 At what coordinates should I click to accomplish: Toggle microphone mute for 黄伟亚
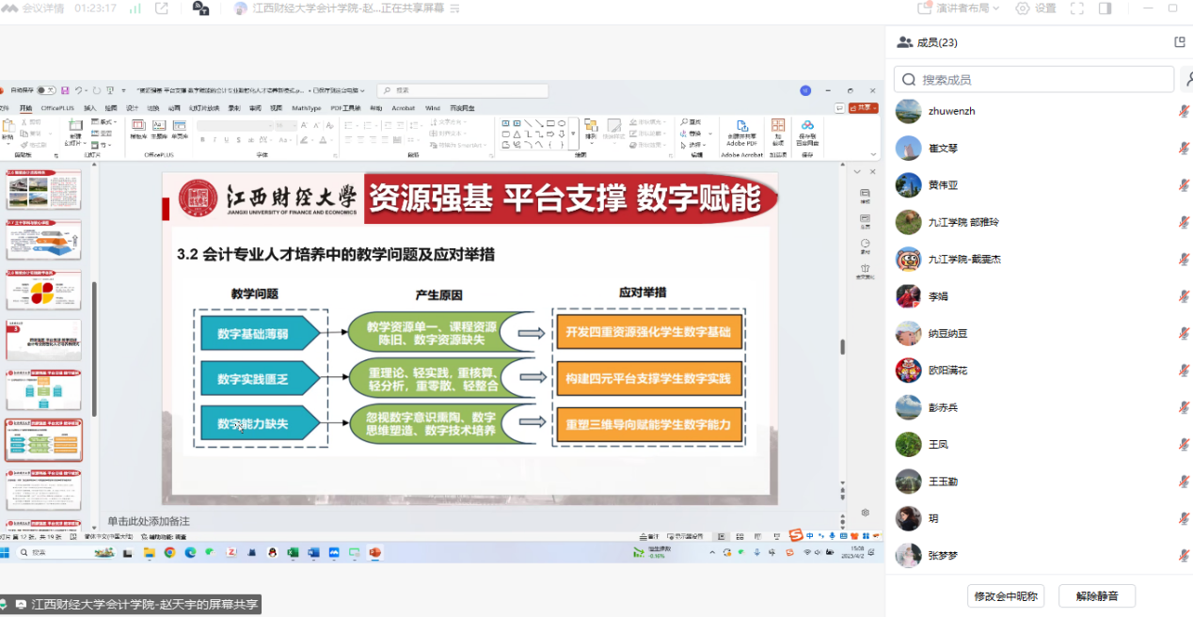(1184, 185)
